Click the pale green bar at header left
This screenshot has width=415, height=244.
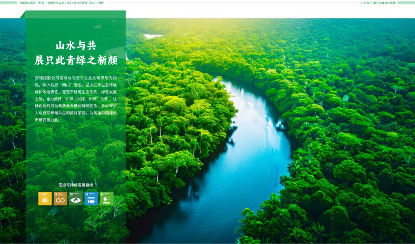tap(9, 3)
